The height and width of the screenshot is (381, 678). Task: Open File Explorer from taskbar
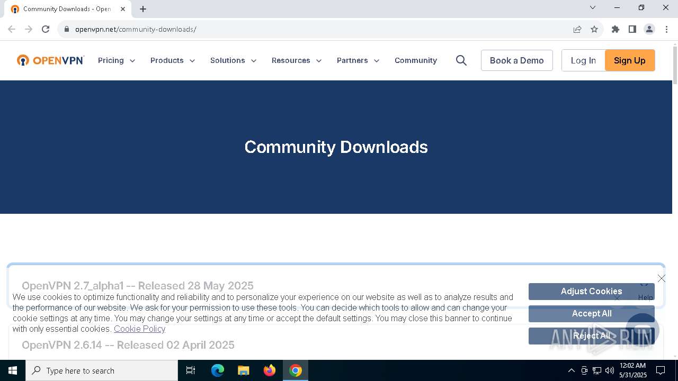244,370
